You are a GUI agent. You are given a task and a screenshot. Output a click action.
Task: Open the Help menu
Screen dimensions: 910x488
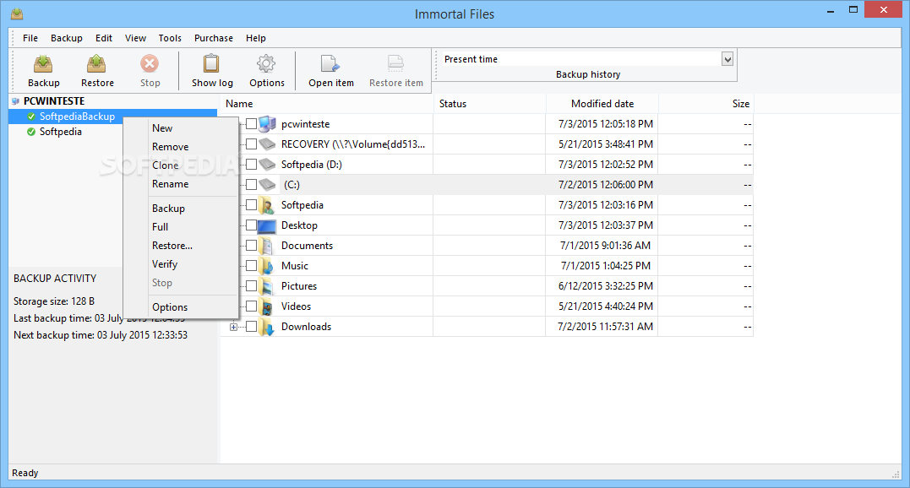[x=255, y=38]
